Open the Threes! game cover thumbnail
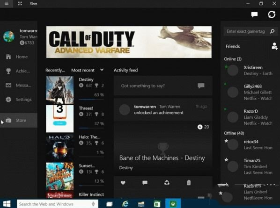This screenshot has width=280, height=208. (59, 119)
